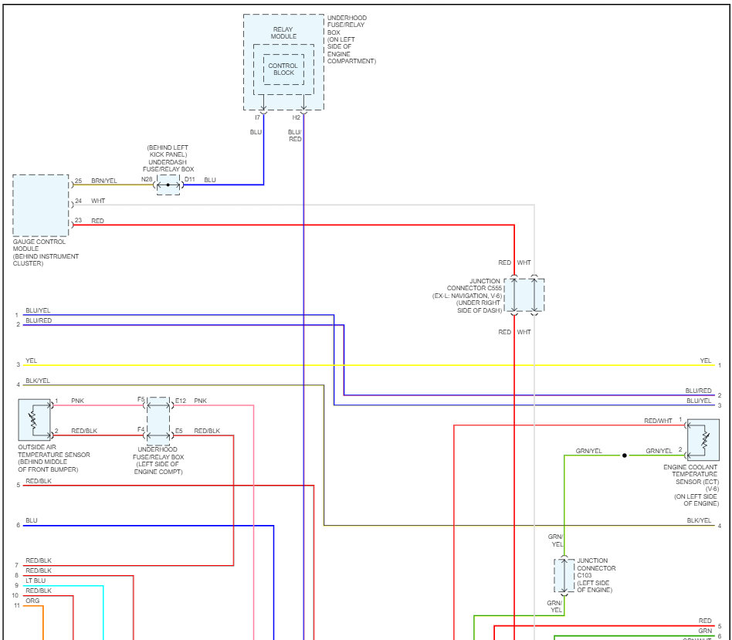This screenshot has width=732, height=640.
Task: Click the PNK label beside E12
Action: (x=200, y=401)
